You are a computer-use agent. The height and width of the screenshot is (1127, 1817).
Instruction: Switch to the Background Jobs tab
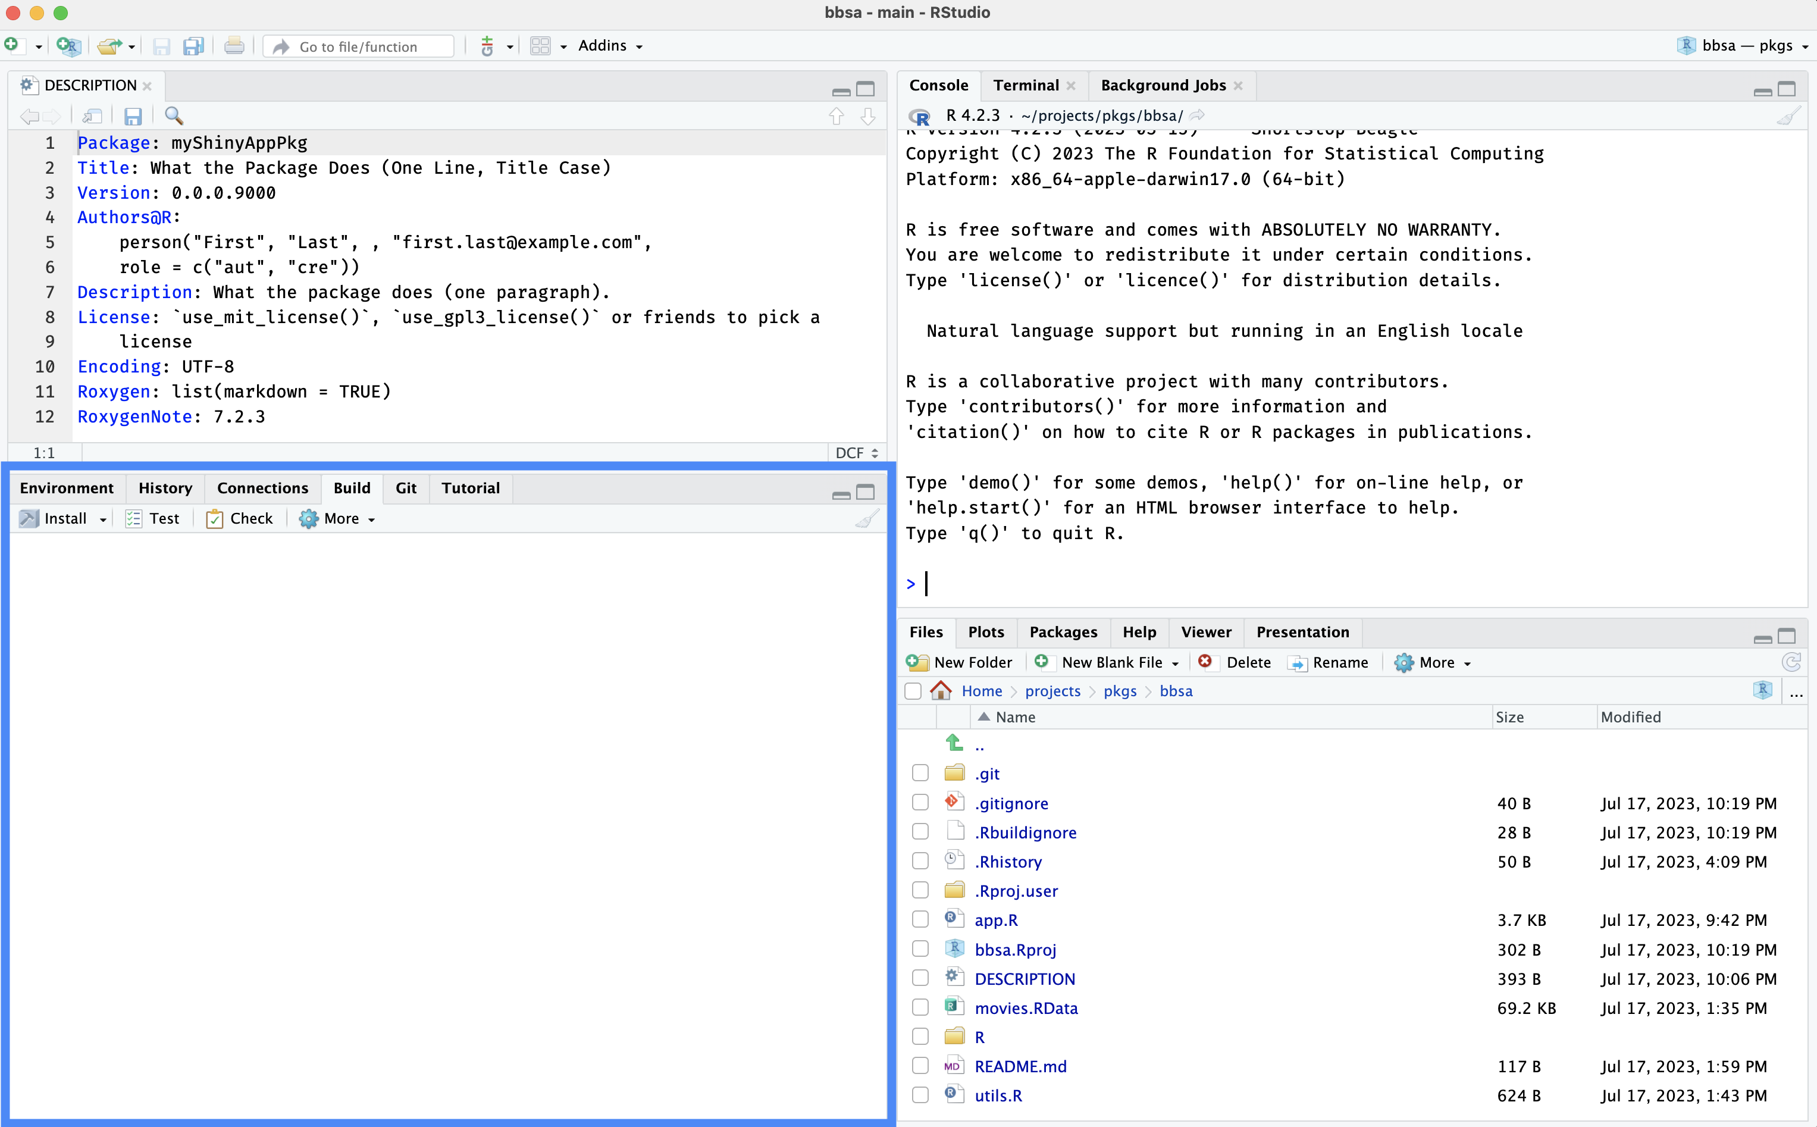(x=1163, y=85)
